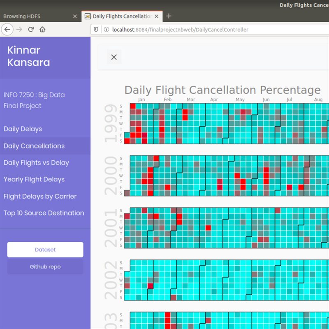Click the 2000 year label
This screenshot has width=329, height=329.
click(x=111, y=176)
